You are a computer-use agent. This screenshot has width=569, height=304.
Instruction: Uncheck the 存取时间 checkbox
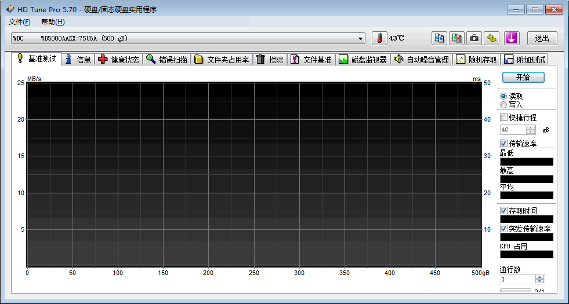pos(503,211)
